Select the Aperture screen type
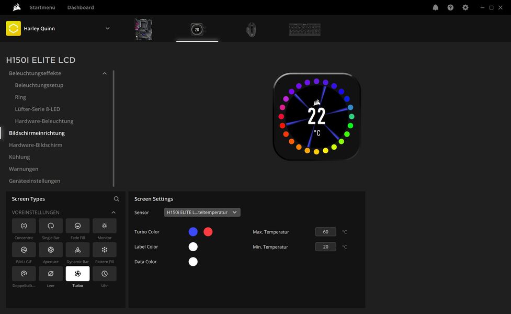 pyautogui.click(x=51, y=250)
